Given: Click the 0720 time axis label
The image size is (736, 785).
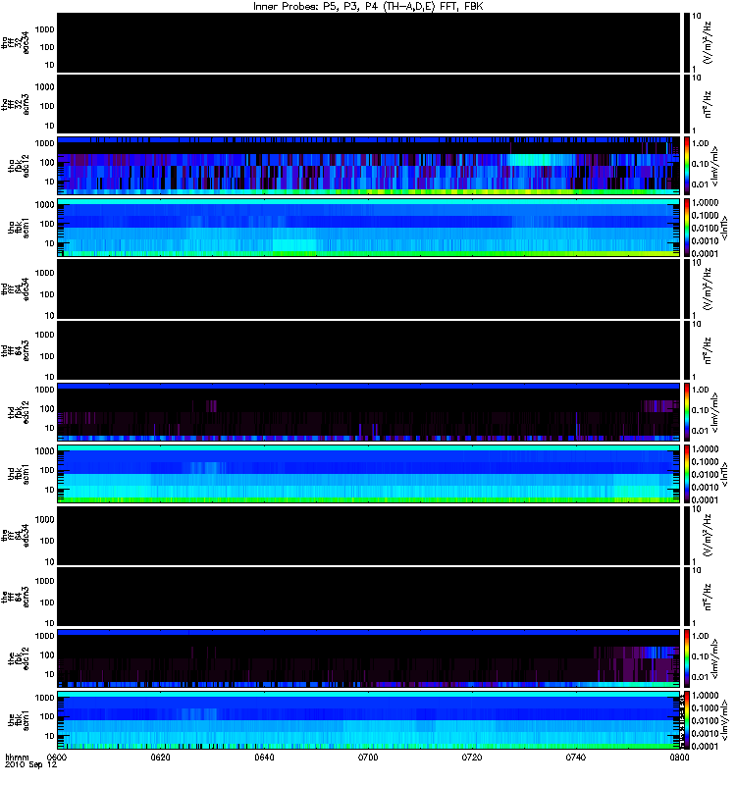Looking at the screenshot, I should [472, 758].
